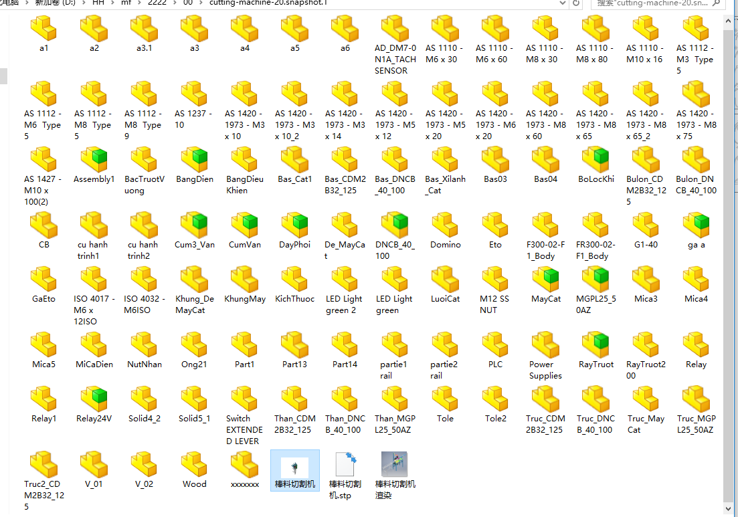Select the Power Supplies part icon
738x517 pixels.
[x=545, y=344]
